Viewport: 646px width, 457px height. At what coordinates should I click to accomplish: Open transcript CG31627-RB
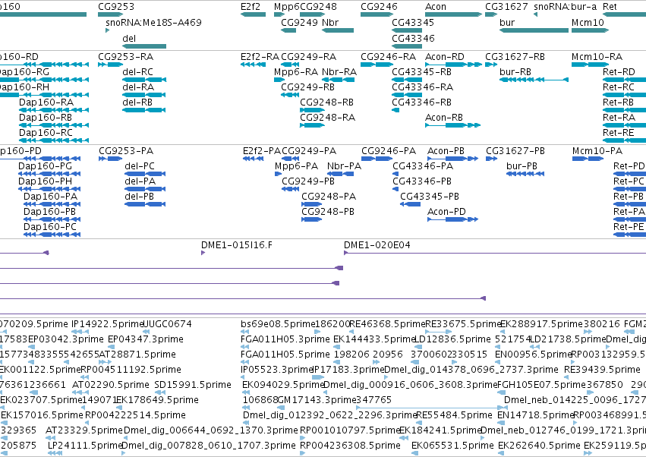[515, 56]
